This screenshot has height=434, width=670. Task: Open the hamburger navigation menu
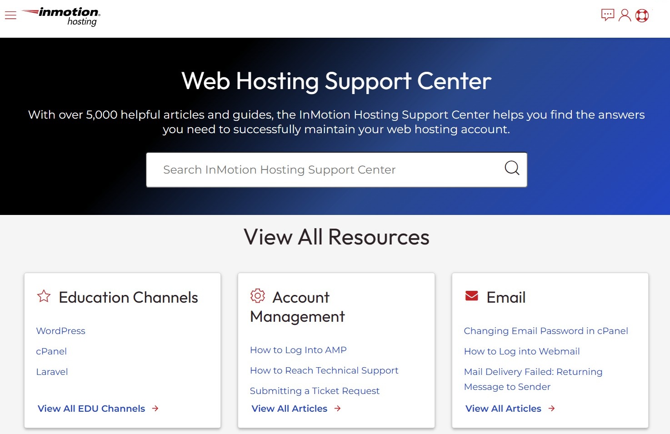[x=10, y=15]
